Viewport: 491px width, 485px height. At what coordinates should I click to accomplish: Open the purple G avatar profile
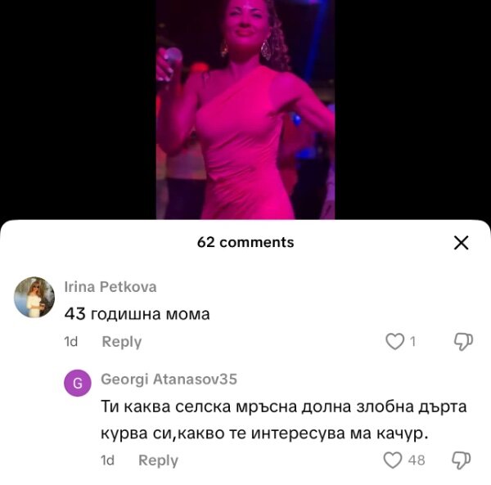[78, 383]
